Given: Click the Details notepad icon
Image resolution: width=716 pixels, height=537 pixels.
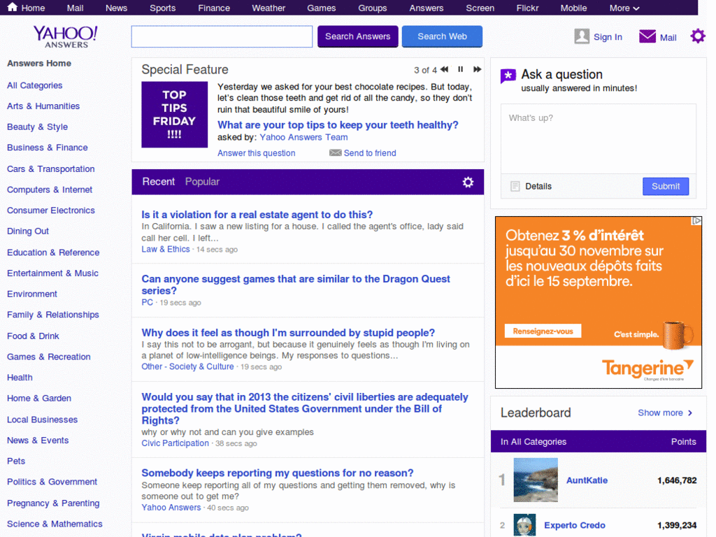Looking at the screenshot, I should (515, 186).
